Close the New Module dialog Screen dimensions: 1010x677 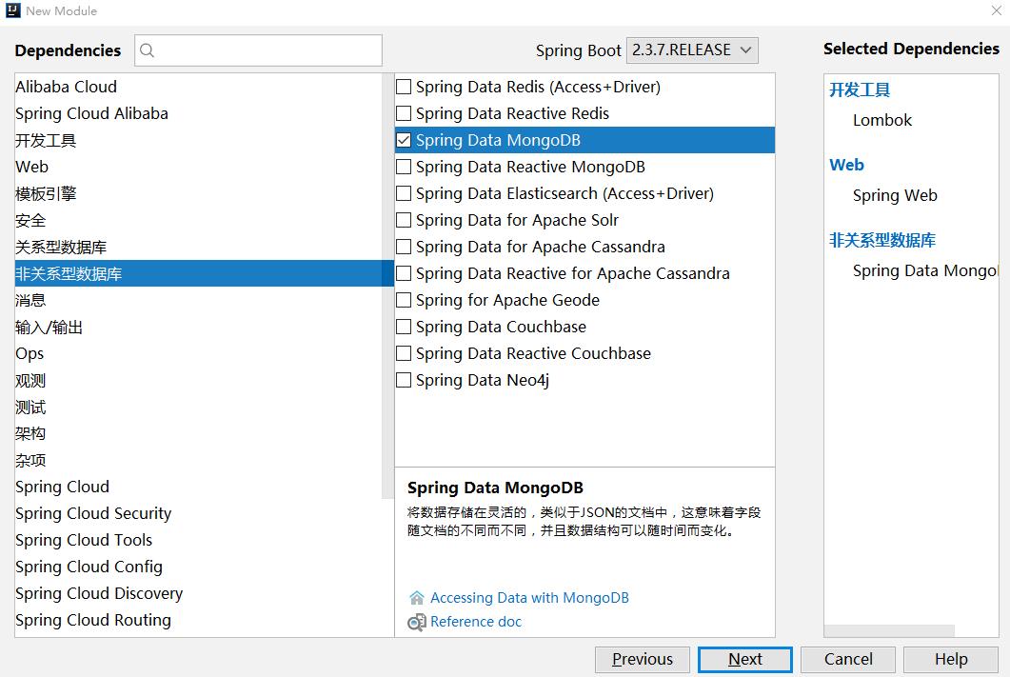994,10
